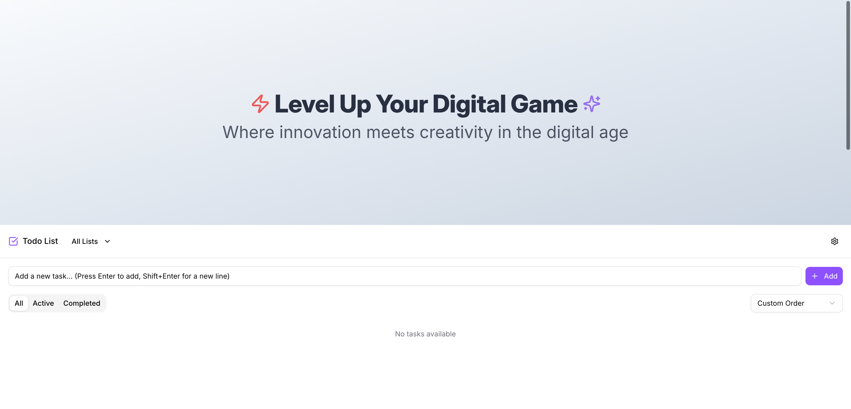Click the purple Add button
This screenshot has height=409, width=851.
[824, 276]
